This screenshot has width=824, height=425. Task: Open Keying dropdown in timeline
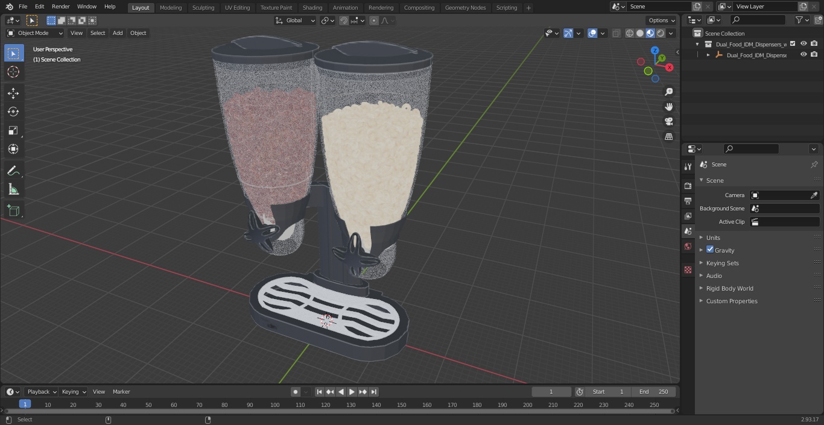74,391
